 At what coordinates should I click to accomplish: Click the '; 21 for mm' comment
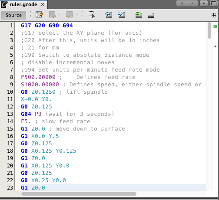40,48
